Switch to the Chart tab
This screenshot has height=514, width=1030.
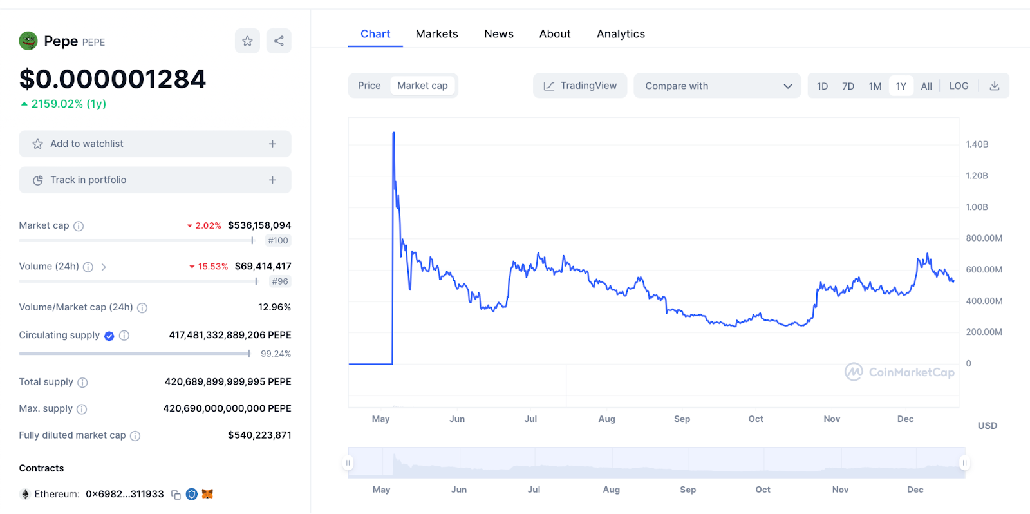[375, 34]
